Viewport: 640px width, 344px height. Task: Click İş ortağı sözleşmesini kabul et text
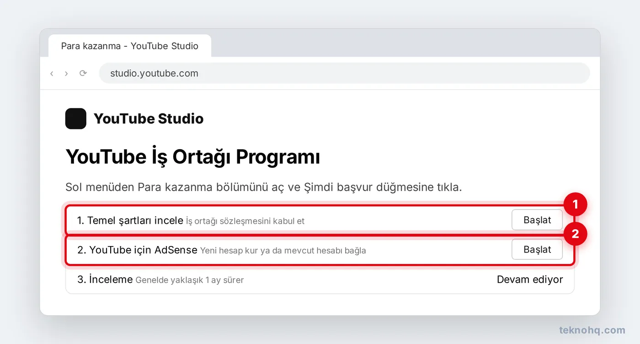pyautogui.click(x=245, y=221)
